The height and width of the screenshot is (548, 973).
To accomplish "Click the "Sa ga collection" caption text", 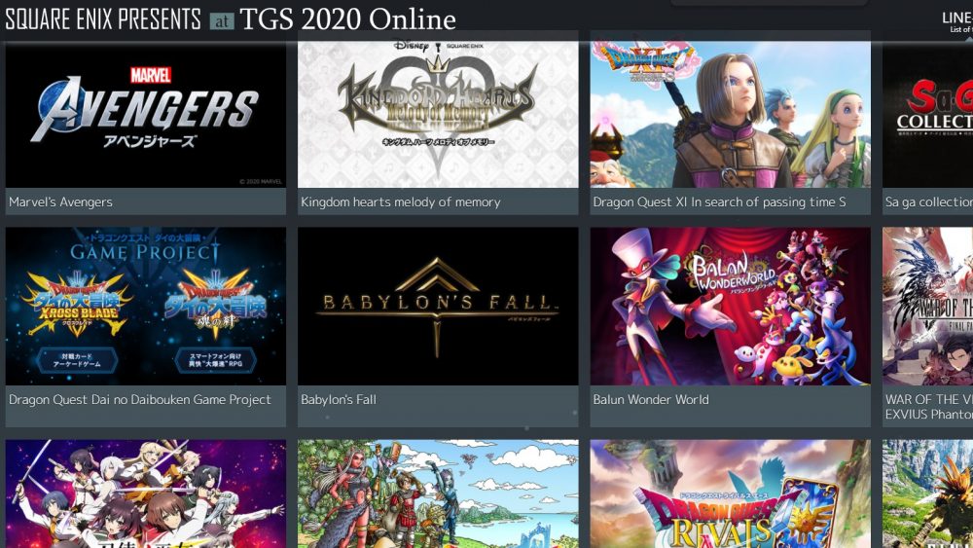I will click(x=928, y=201).
